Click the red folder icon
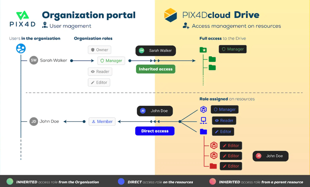This screenshot has width=310, height=187. pyautogui.click(x=213, y=166)
